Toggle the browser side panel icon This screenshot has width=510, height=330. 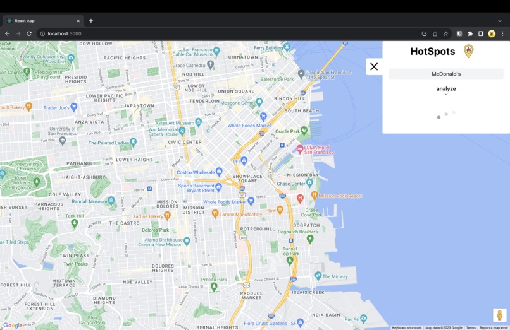[x=481, y=33]
